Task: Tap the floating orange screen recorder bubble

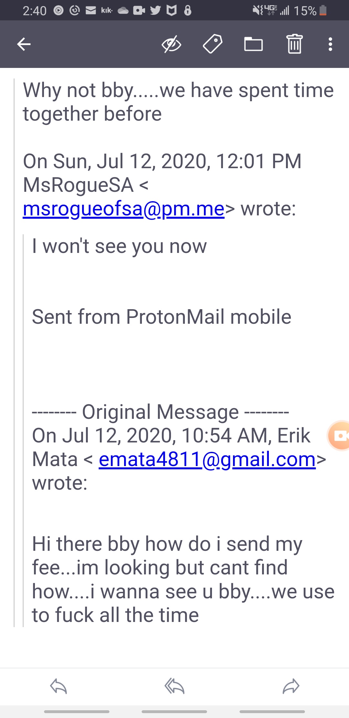Action: coord(339,436)
